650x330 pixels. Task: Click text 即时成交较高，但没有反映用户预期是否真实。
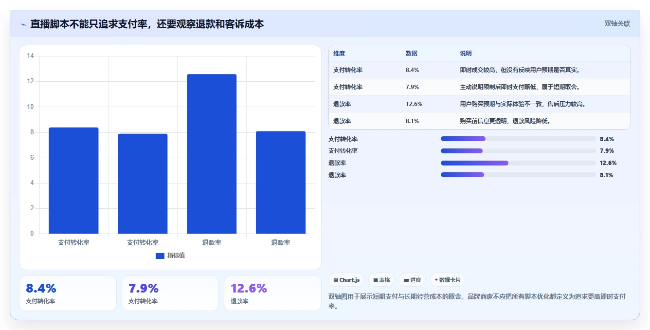tap(520, 70)
